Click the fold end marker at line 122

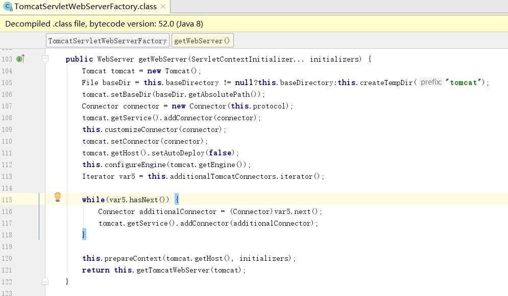click(45, 281)
